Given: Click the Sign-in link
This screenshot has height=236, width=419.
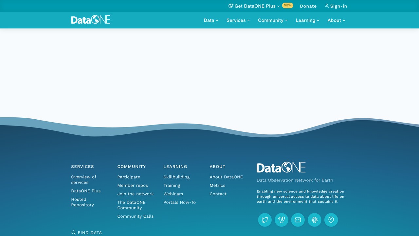Looking at the screenshot, I should click(x=336, y=6).
